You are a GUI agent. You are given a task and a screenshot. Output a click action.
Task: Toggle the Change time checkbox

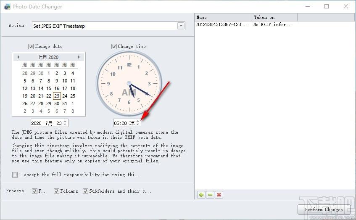click(x=114, y=46)
